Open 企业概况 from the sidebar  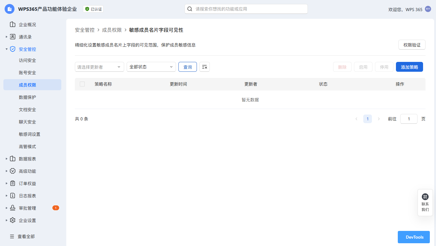27,25
